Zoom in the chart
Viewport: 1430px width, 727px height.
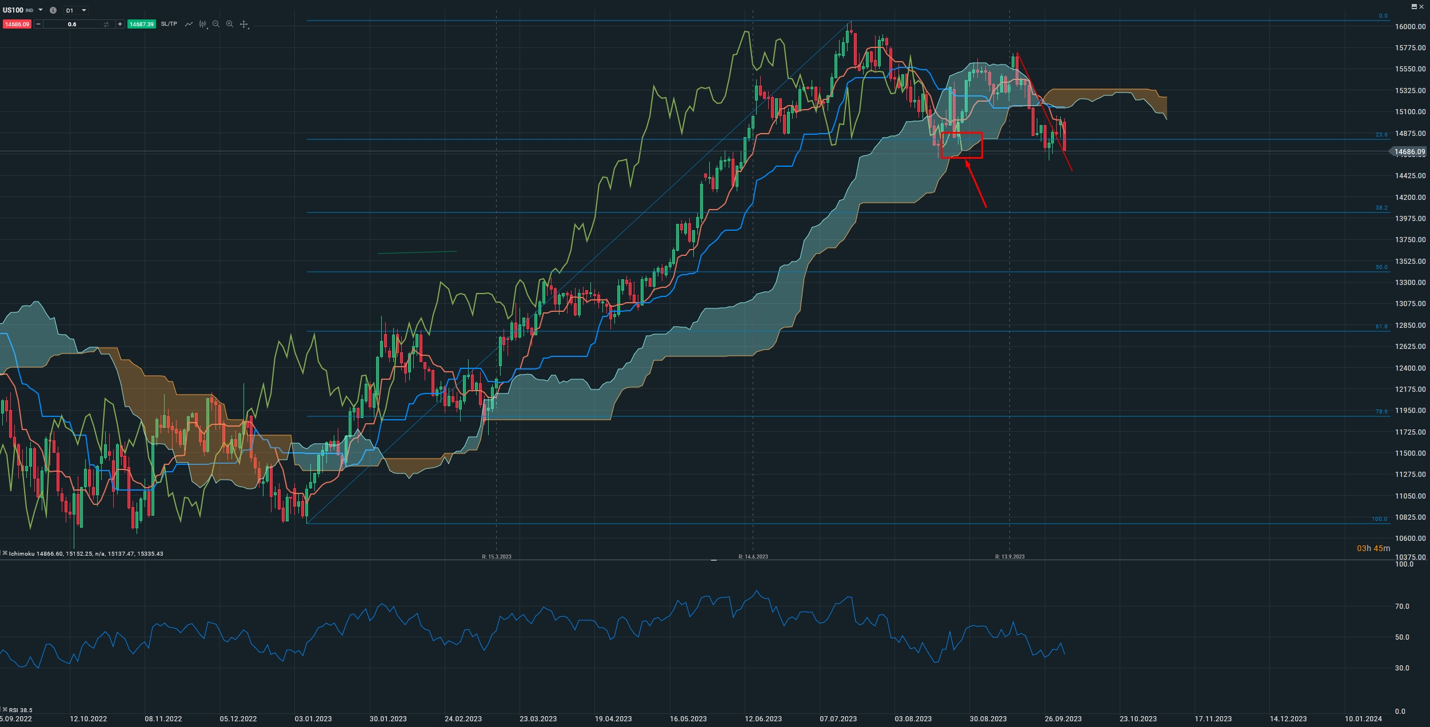230,24
